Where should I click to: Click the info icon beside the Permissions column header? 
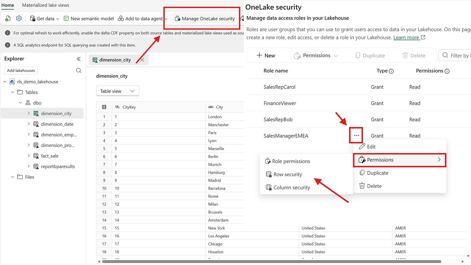pos(447,71)
